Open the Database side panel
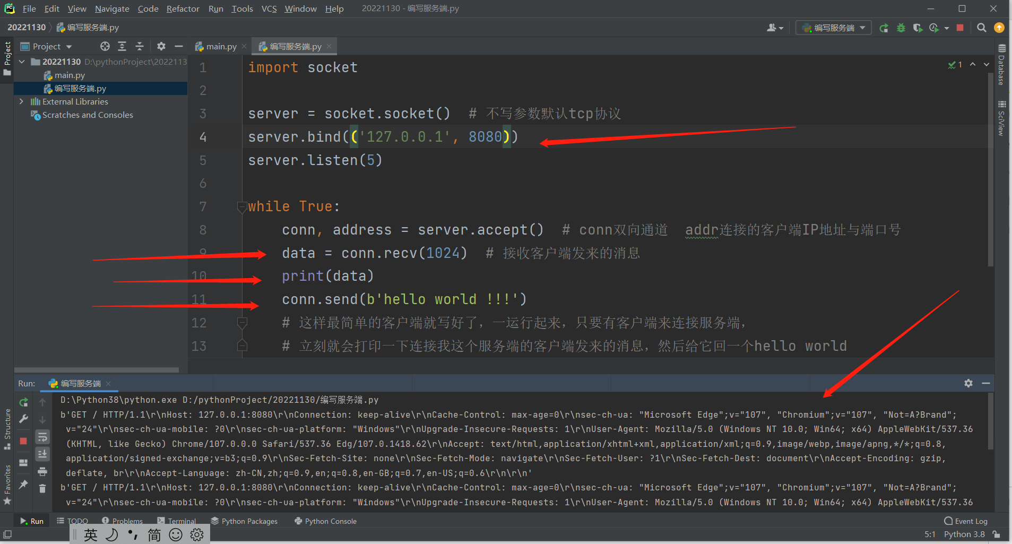This screenshot has width=1012, height=544. pos(1001,65)
